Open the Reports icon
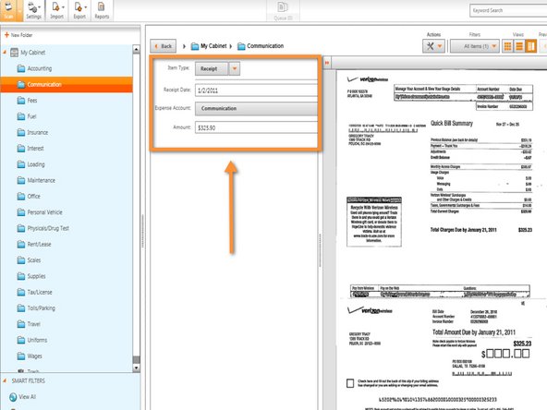547x410 pixels. [102, 10]
